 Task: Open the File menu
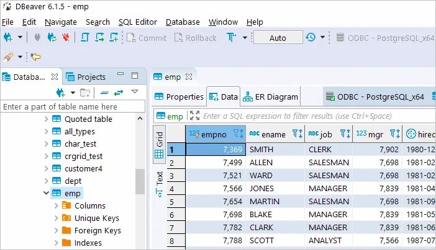click(x=7, y=22)
